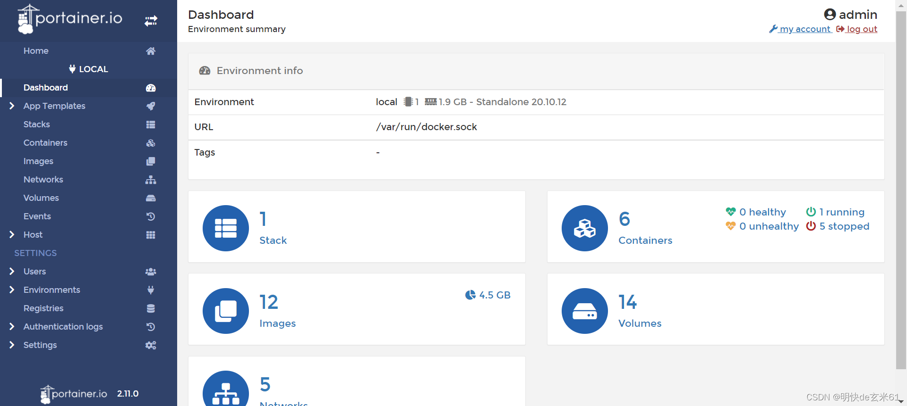Click the admin user avatar icon
The height and width of the screenshot is (406, 907).
(830, 15)
